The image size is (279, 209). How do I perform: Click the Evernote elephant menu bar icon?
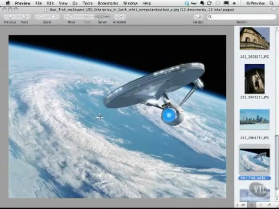[x=202, y=3]
